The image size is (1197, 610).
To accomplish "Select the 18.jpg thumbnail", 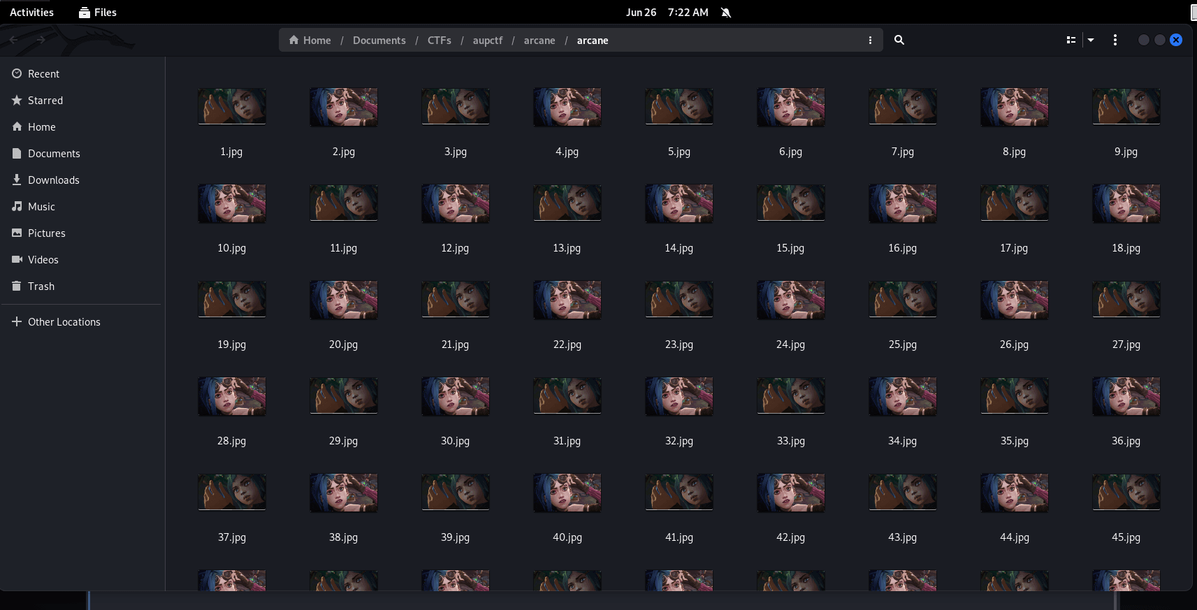I will coord(1126,203).
